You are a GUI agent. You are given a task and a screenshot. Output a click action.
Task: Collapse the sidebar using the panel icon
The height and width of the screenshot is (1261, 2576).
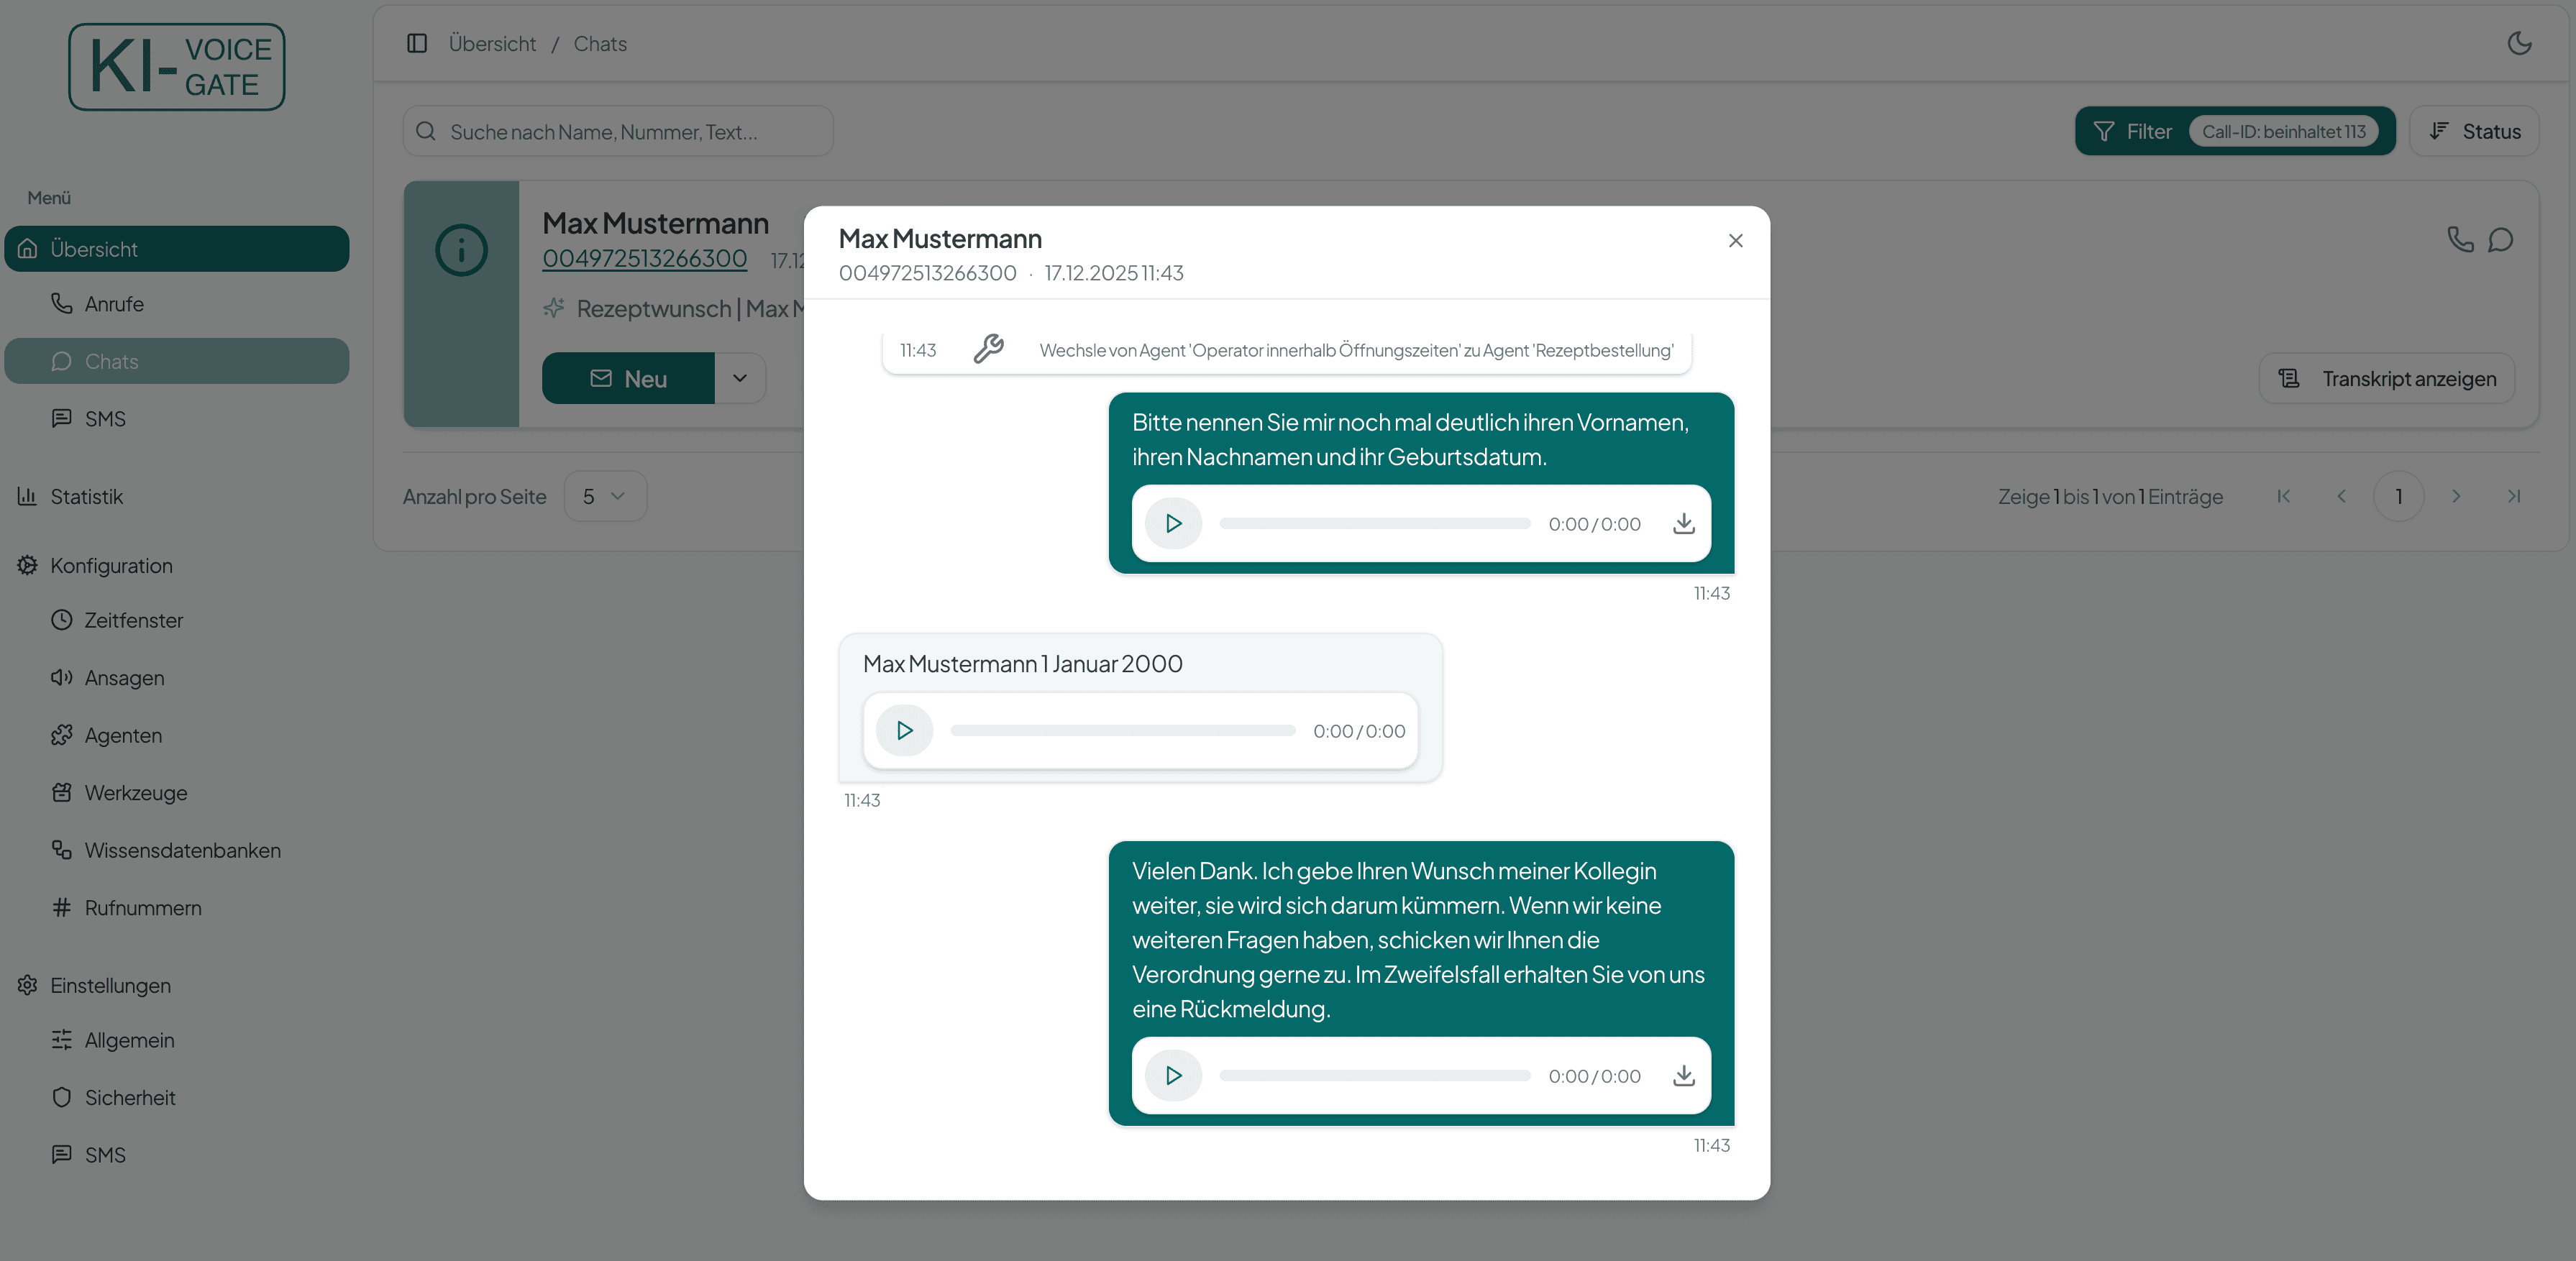(417, 43)
